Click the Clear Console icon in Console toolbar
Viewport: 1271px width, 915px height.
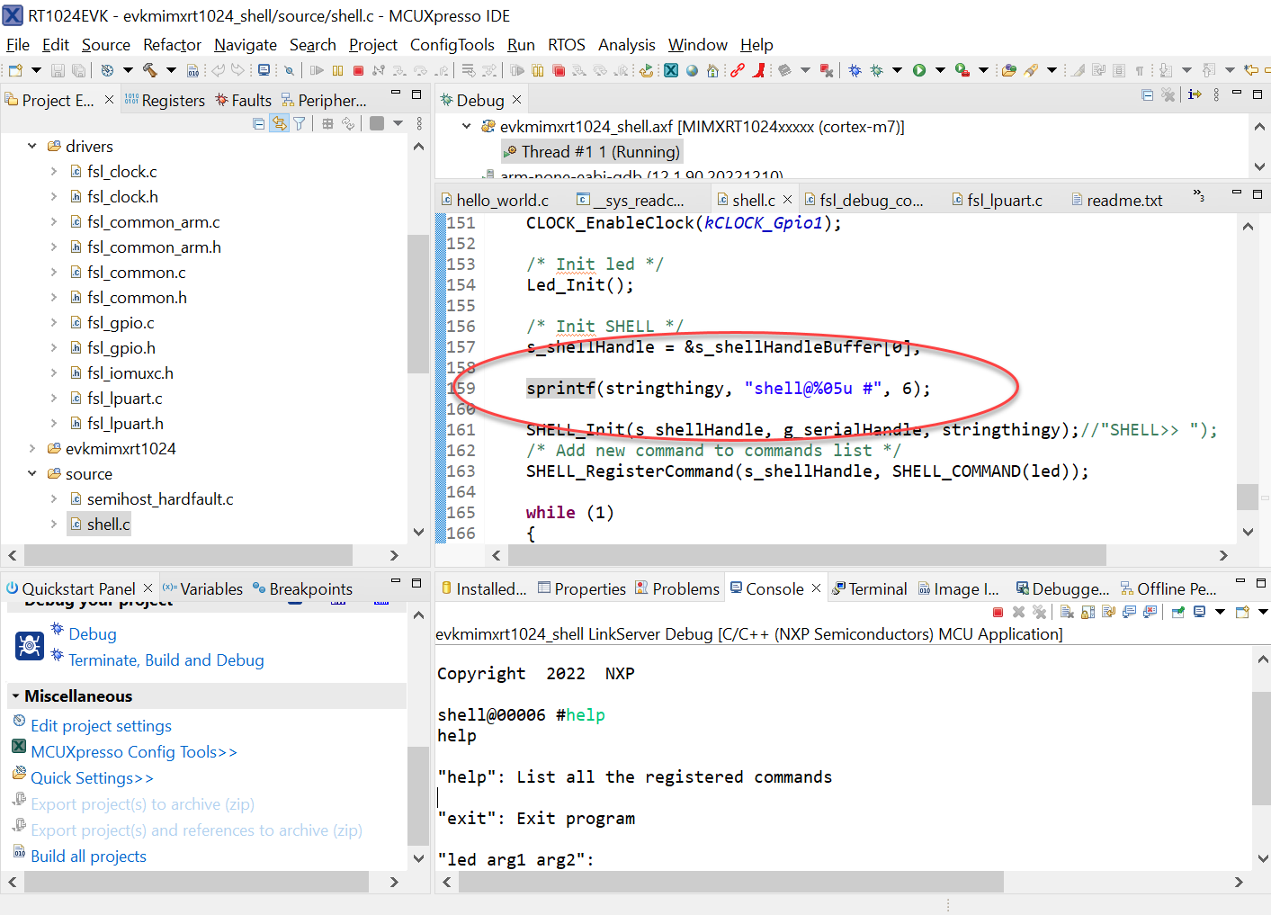1067,611
